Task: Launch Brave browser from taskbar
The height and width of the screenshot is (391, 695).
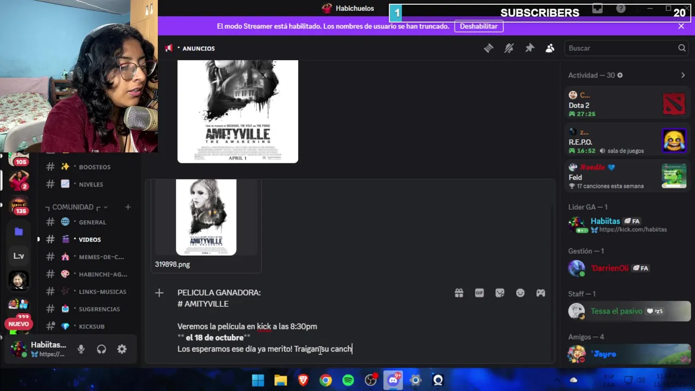Action: tap(303, 380)
